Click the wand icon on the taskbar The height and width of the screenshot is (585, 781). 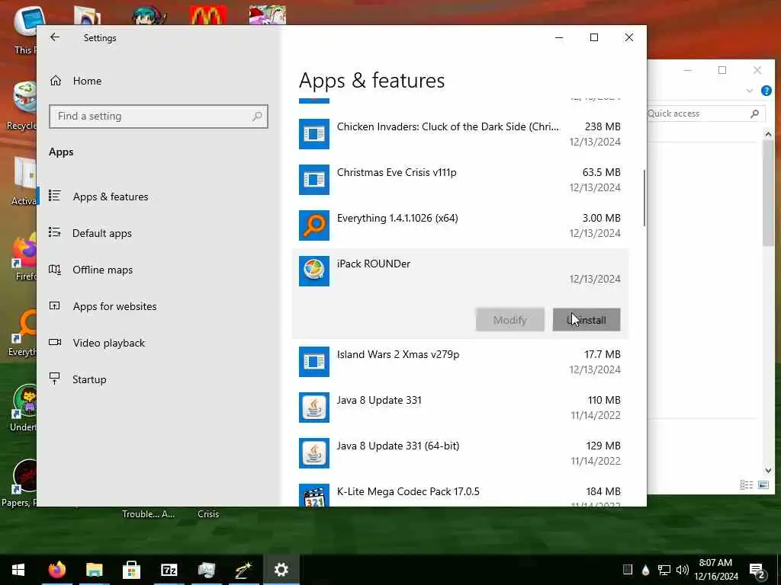243,570
